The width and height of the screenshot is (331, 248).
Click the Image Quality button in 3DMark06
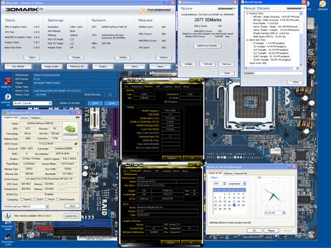pos(52,66)
